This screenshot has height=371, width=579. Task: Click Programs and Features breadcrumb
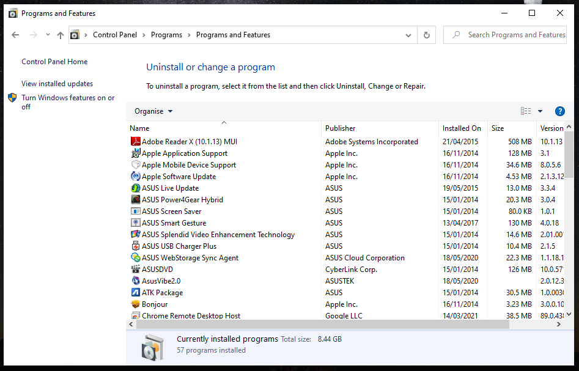tap(233, 35)
